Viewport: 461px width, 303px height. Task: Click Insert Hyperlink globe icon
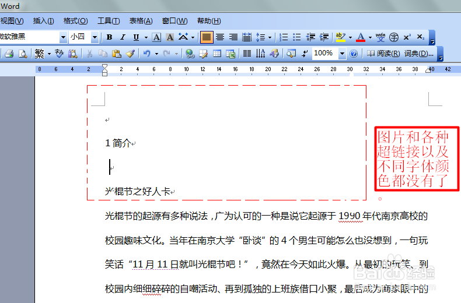[x=190, y=54]
